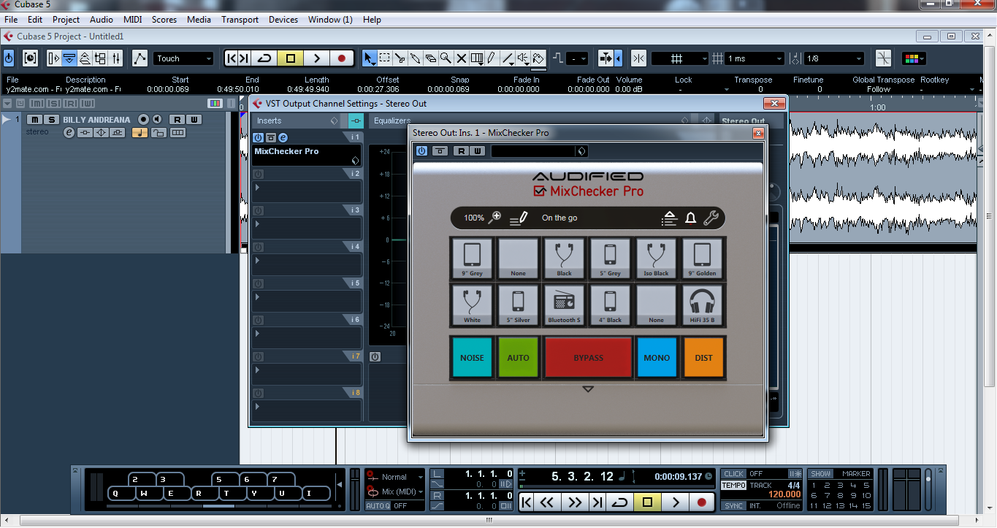Click the SYNC button in transport
Viewport: 997px width, 528px height.
(x=734, y=505)
